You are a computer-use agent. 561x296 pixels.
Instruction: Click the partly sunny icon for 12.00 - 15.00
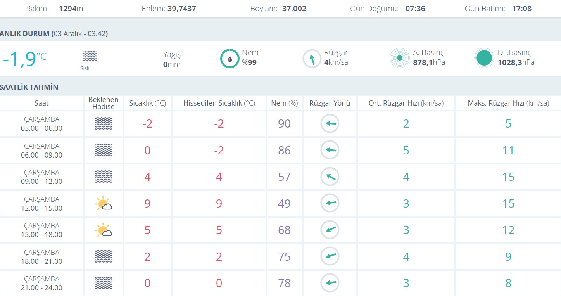click(x=104, y=204)
